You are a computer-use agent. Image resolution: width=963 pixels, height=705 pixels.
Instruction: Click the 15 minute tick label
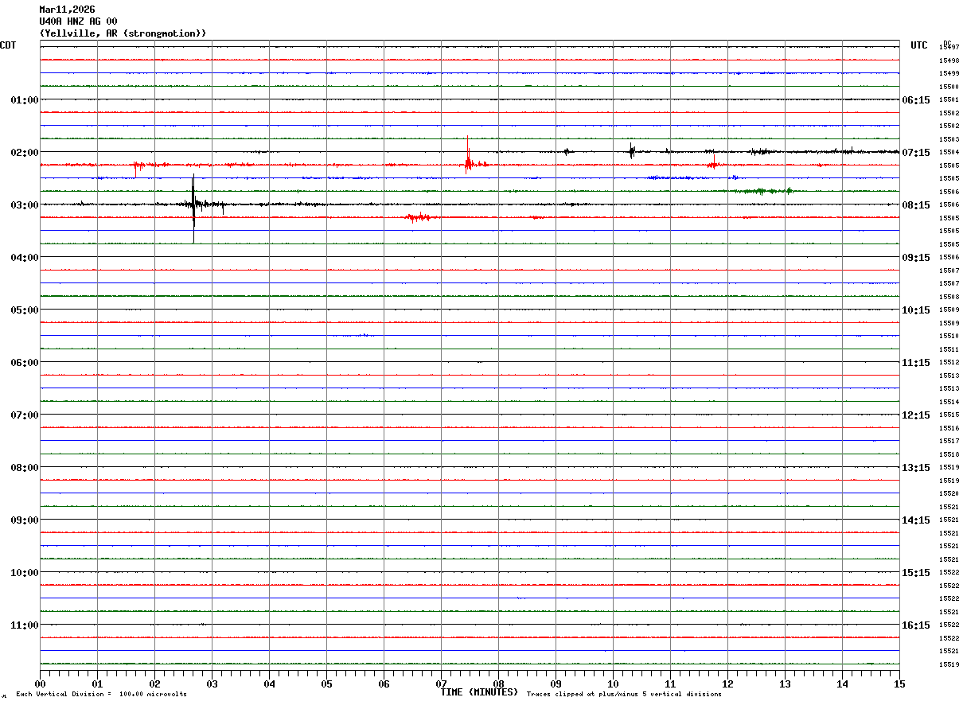click(899, 684)
